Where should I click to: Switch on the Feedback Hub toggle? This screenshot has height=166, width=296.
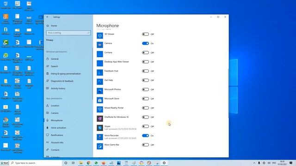coord(145,71)
